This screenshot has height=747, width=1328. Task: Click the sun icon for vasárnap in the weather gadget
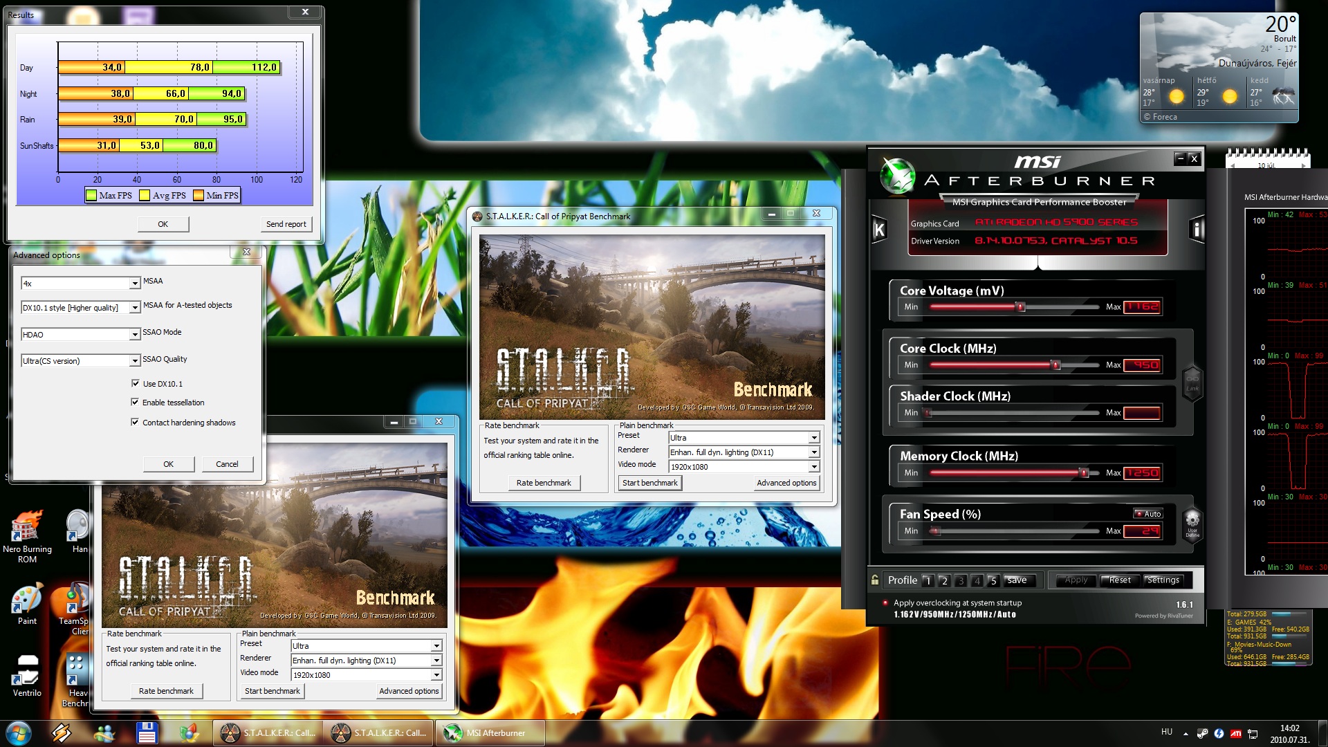tap(1176, 97)
